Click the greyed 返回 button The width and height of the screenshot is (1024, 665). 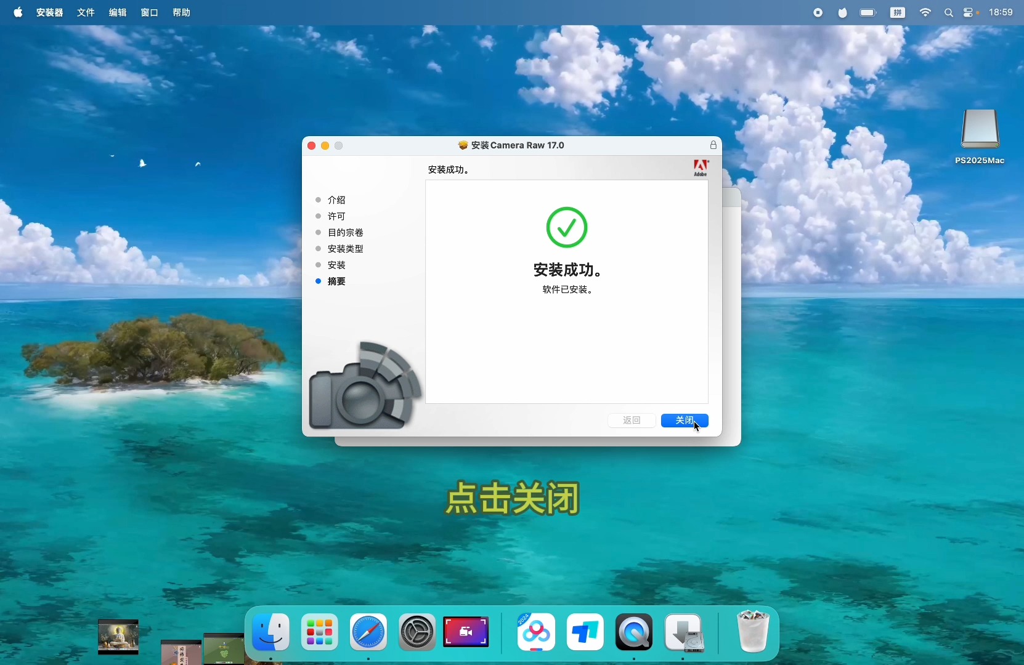pyautogui.click(x=632, y=421)
